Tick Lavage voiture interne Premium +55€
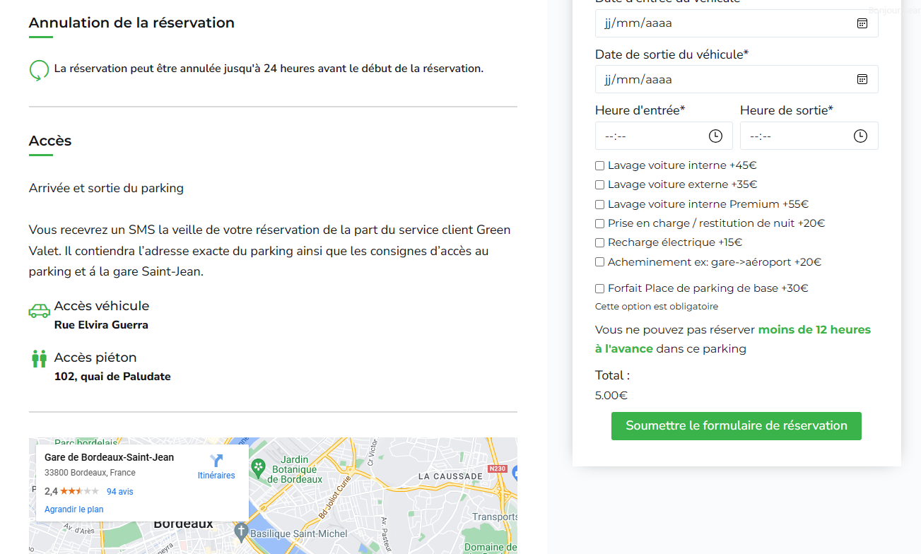Screen dimensions: 921x554 coord(599,205)
